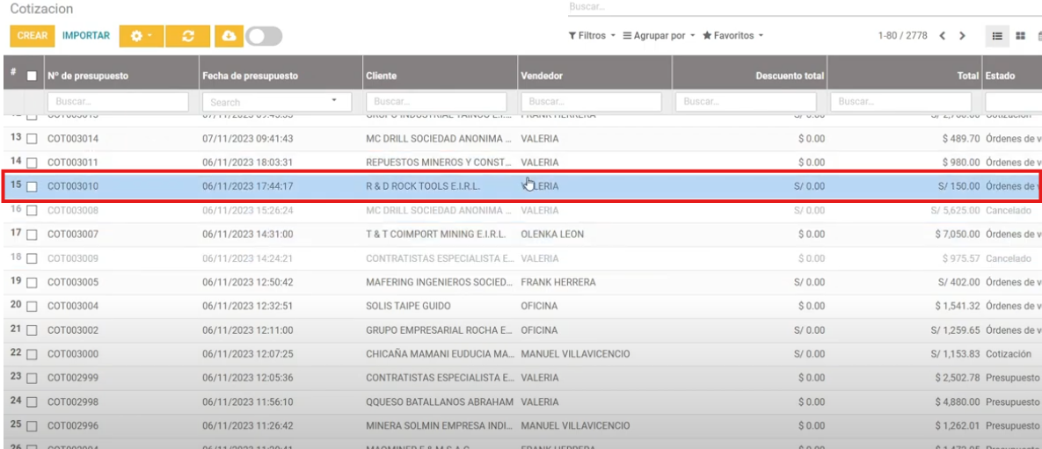Check the checkbox for COT003010
Screen dimensions: 1042x449
[x=32, y=187]
